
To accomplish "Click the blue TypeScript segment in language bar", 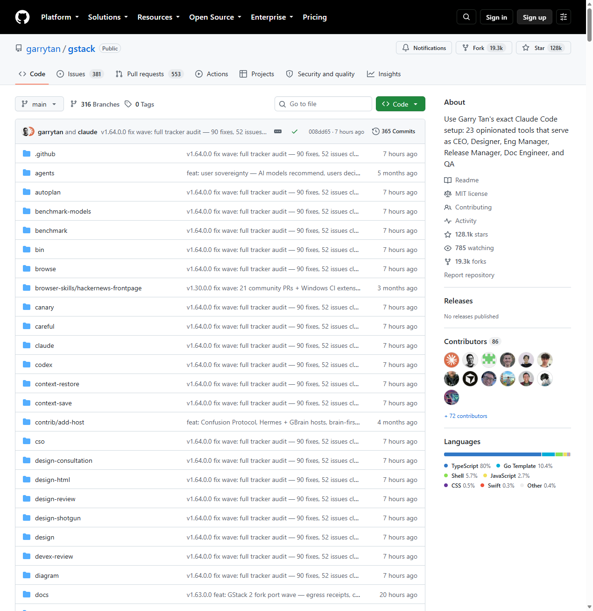I will point(493,454).
